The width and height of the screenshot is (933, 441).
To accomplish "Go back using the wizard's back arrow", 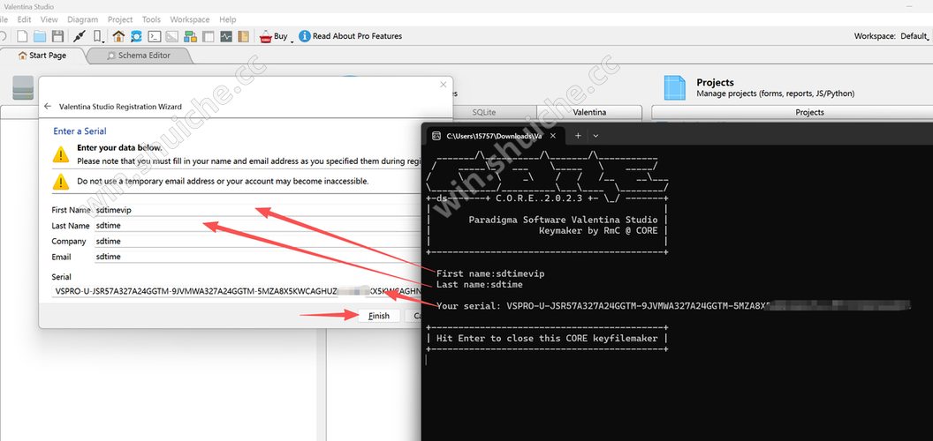I will pos(48,106).
